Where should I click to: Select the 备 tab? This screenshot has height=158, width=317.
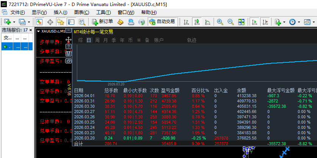tap(147, 40)
